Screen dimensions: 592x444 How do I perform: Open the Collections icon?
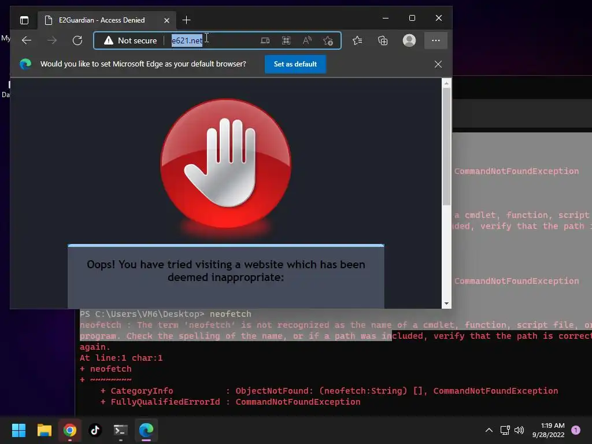[383, 40]
